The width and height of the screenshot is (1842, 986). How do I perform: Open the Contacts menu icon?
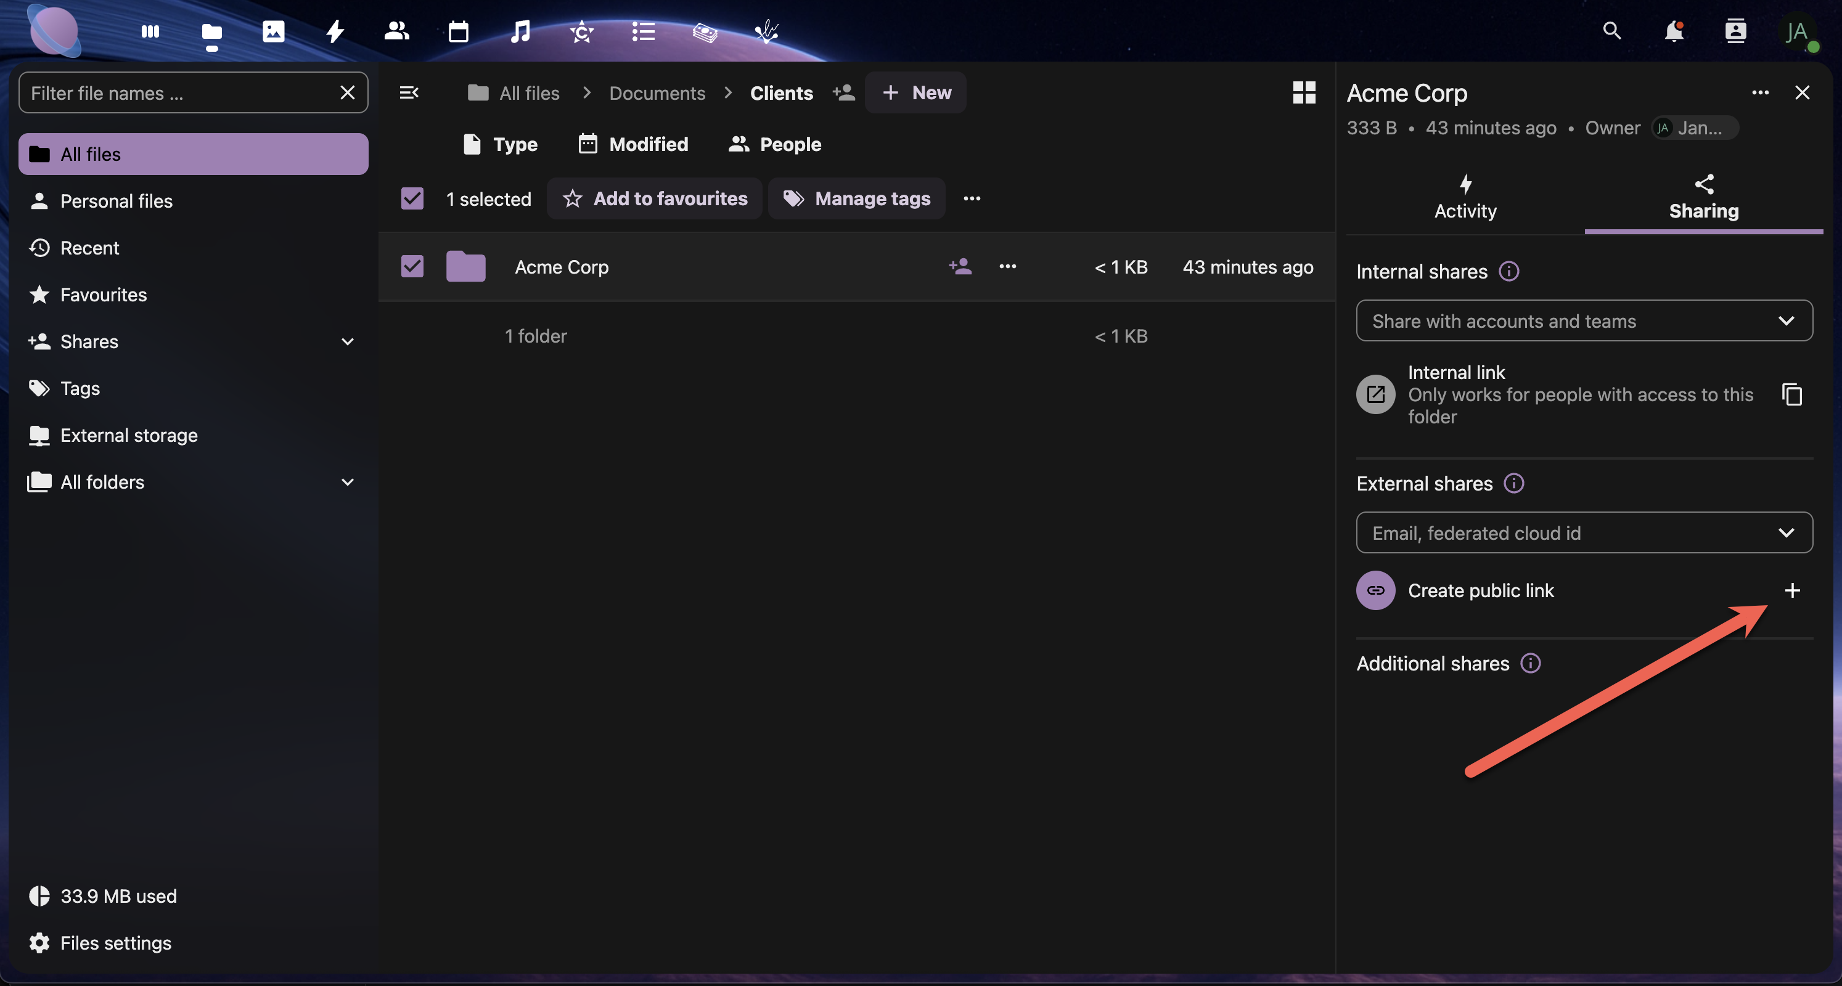coord(1735,31)
